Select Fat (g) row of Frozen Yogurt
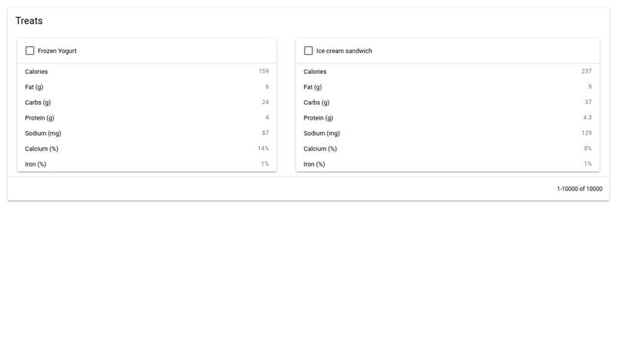The height and width of the screenshot is (347, 617). point(147,87)
